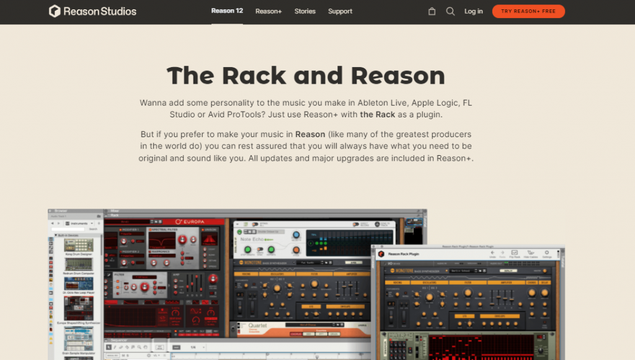Open Berlin School patch selector in plugin

[468, 271]
